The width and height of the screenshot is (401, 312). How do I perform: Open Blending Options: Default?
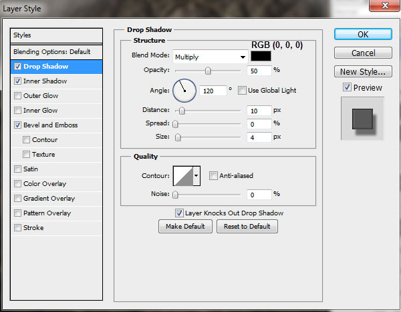[56, 52]
